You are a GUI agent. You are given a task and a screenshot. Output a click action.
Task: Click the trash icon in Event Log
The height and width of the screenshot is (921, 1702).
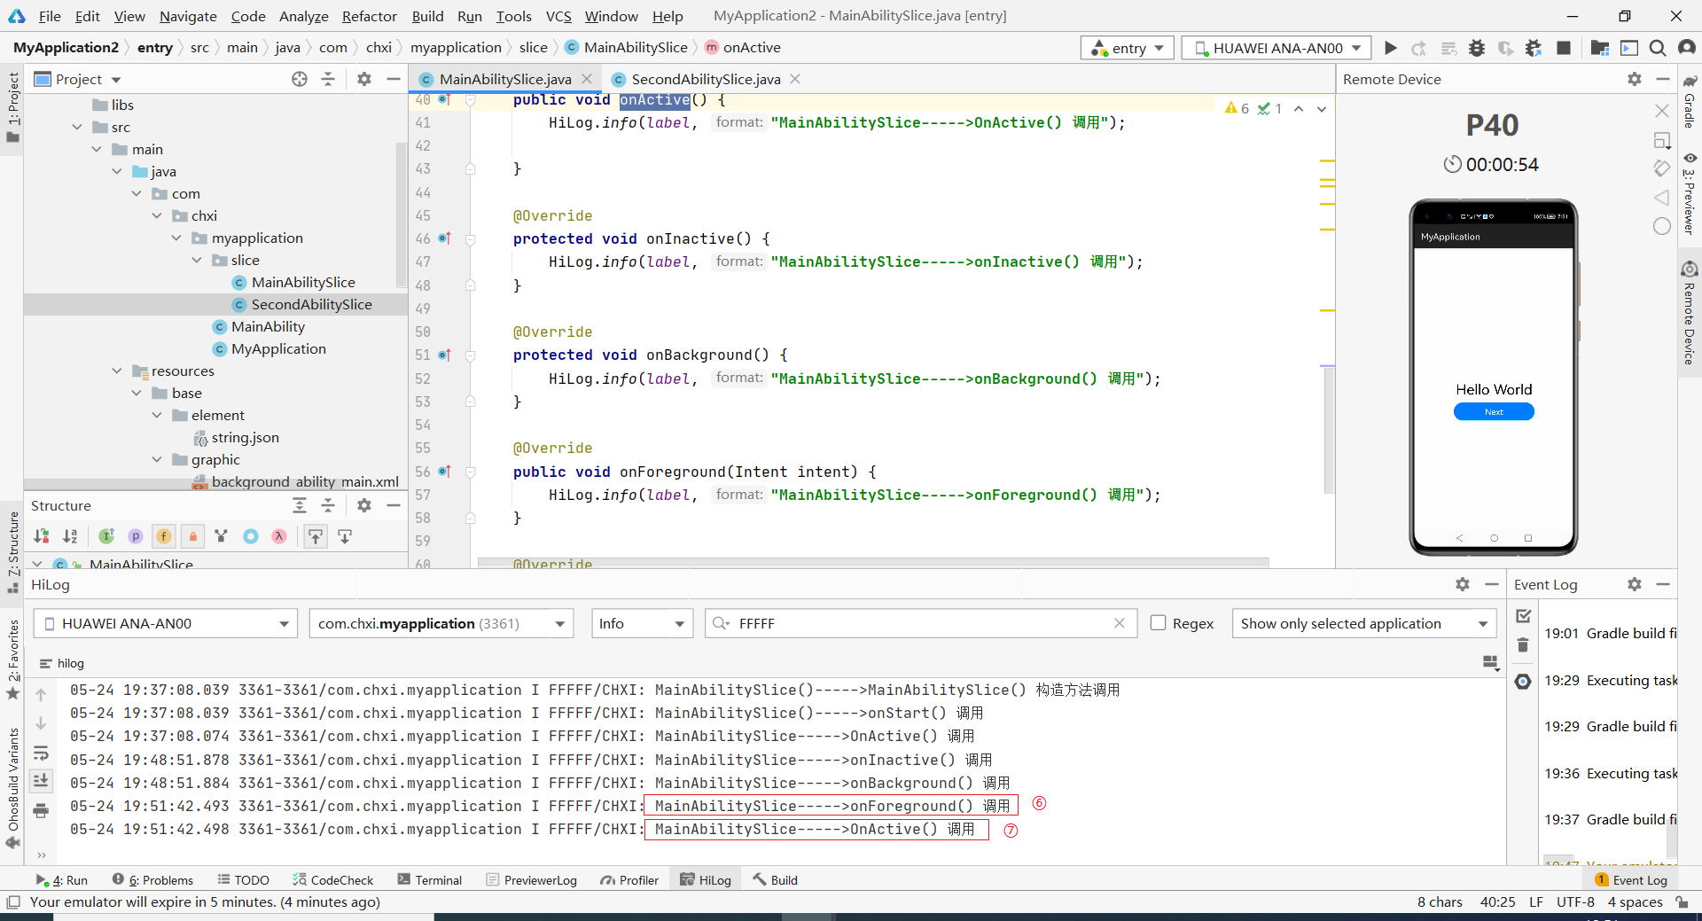click(x=1523, y=645)
